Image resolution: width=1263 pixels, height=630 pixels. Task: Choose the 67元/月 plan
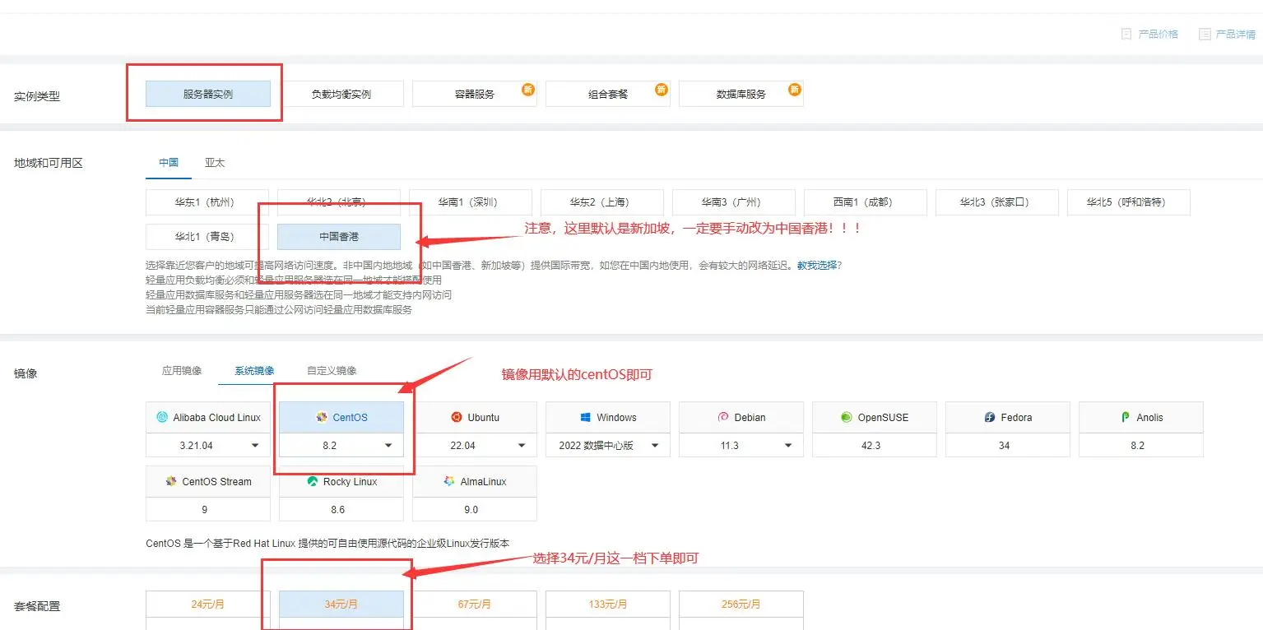click(475, 604)
